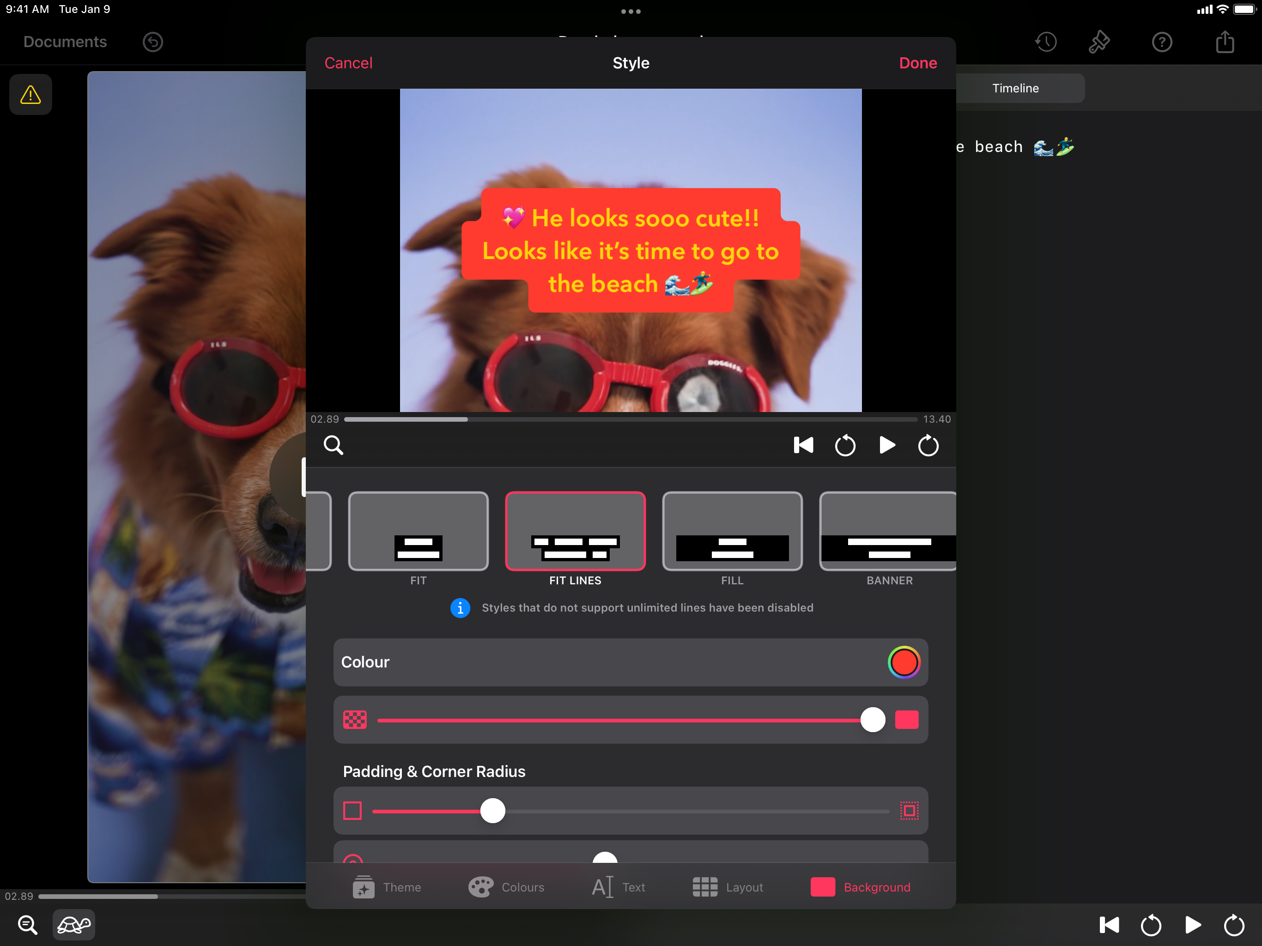Switch to the Background tab
The width and height of the screenshot is (1262, 946).
(861, 887)
